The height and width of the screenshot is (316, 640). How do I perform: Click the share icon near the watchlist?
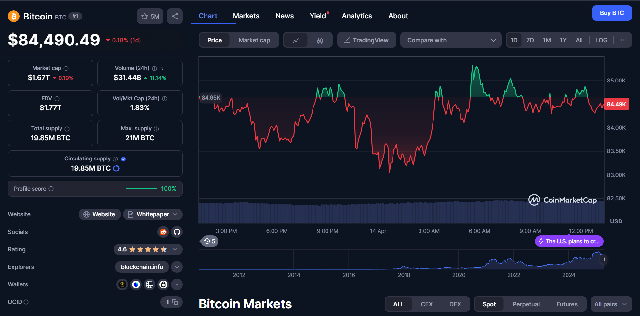point(175,16)
